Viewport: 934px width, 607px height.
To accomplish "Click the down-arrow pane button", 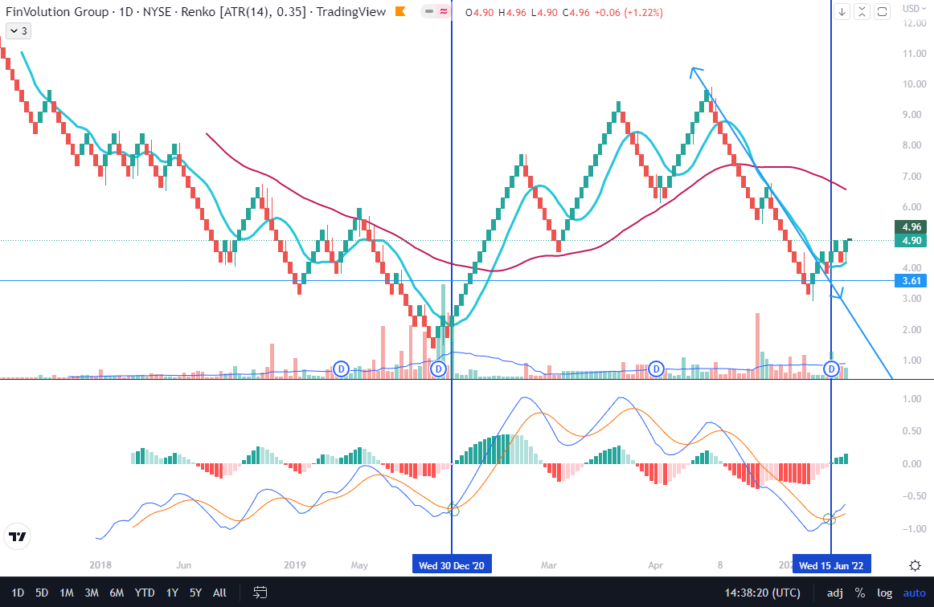I will coord(842,11).
